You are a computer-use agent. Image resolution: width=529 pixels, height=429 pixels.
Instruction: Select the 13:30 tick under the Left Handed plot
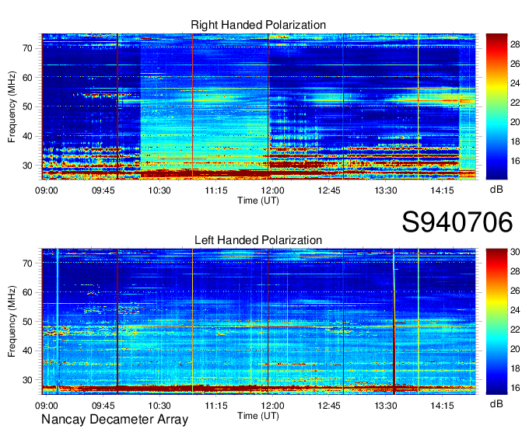(x=386, y=406)
